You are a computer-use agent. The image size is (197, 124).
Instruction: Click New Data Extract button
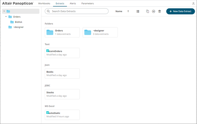pyautogui.click(x=181, y=11)
